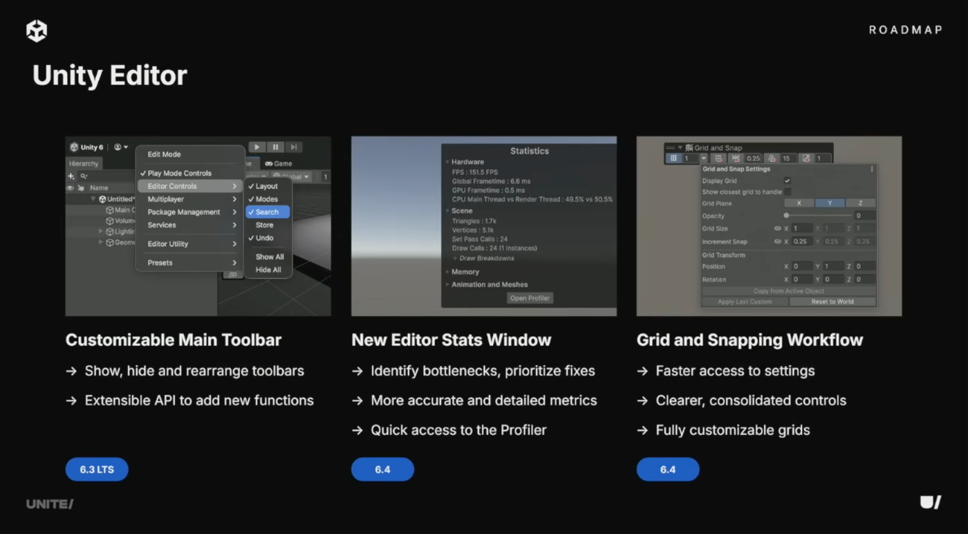This screenshot has width=968, height=534.
Task: Collapse the Scene section in Statistics
Action: (447, 211)
